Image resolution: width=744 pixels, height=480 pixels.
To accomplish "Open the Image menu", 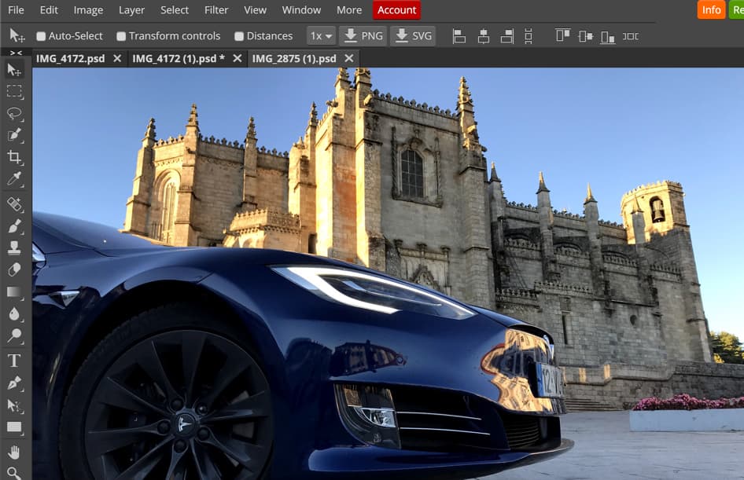I will (87, 10).
